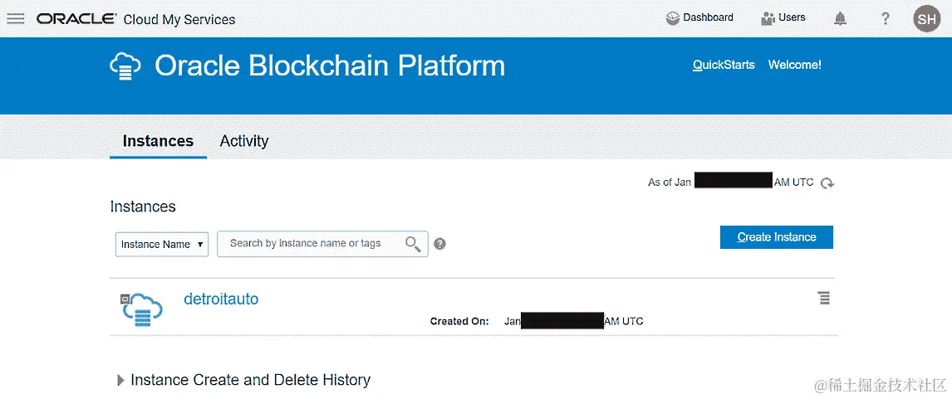952x399 pixels.
Task: Open the hamburger navigation menu
Action: (16, 18)
